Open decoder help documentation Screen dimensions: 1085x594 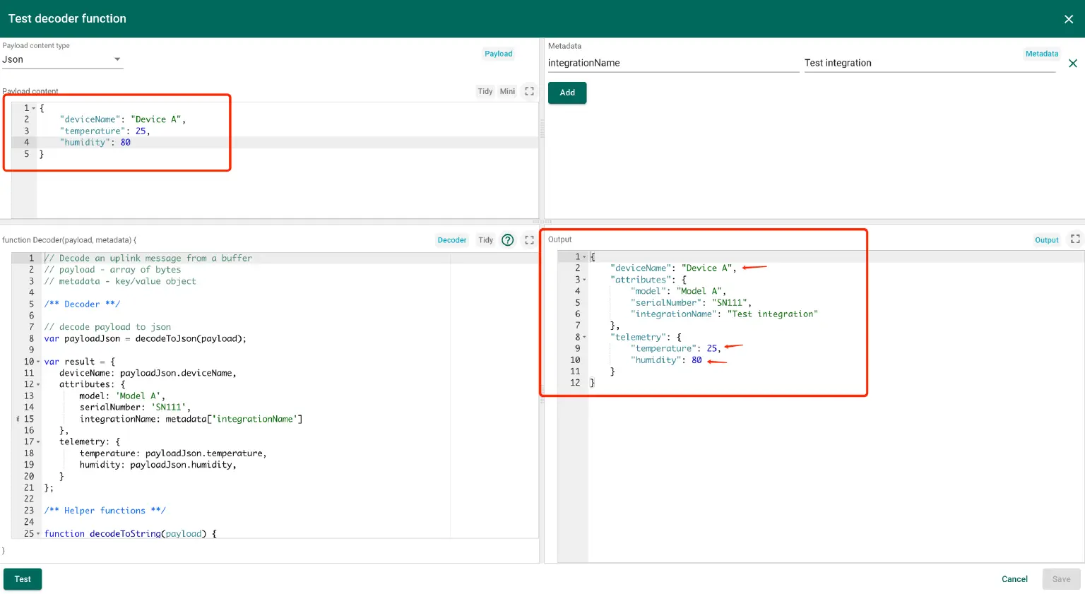point(507,239)
